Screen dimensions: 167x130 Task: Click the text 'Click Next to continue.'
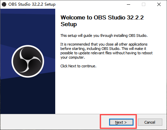coord(78,66)
